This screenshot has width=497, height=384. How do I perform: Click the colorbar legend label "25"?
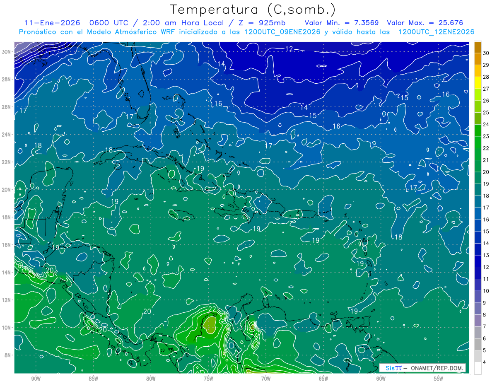tap(486, 113)
